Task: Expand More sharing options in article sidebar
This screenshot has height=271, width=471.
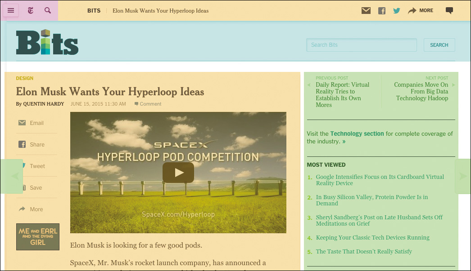Action: click(31, 209)
